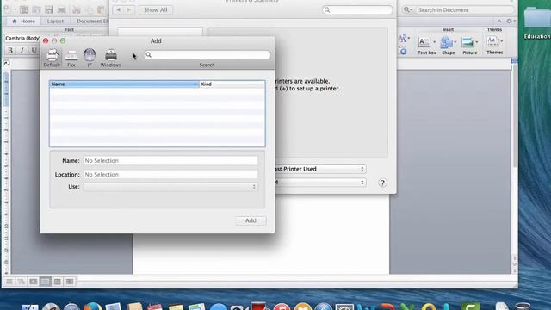Image resolution: width=551 pixels, height=310 pixels.
Task: Select the Default printer icon in Add window
Action: (52, 58)
